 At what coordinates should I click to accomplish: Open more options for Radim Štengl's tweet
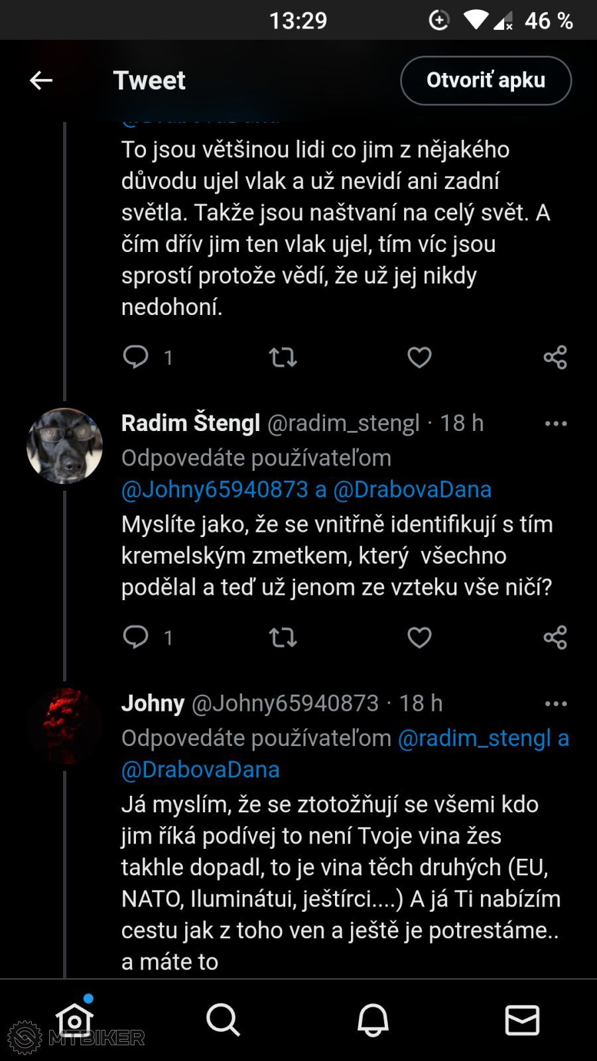coord(556,423)
